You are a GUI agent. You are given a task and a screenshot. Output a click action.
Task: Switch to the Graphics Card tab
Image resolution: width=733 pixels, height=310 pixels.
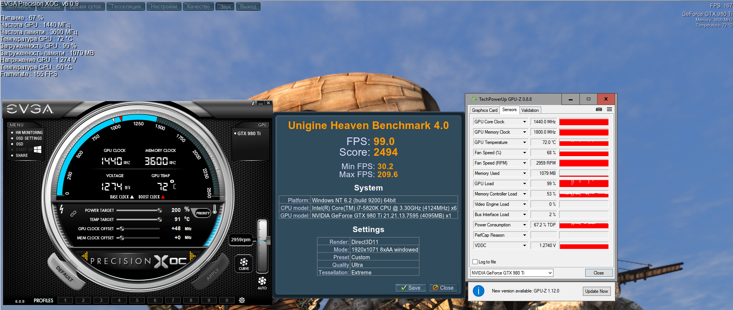[x=484, y=110]
